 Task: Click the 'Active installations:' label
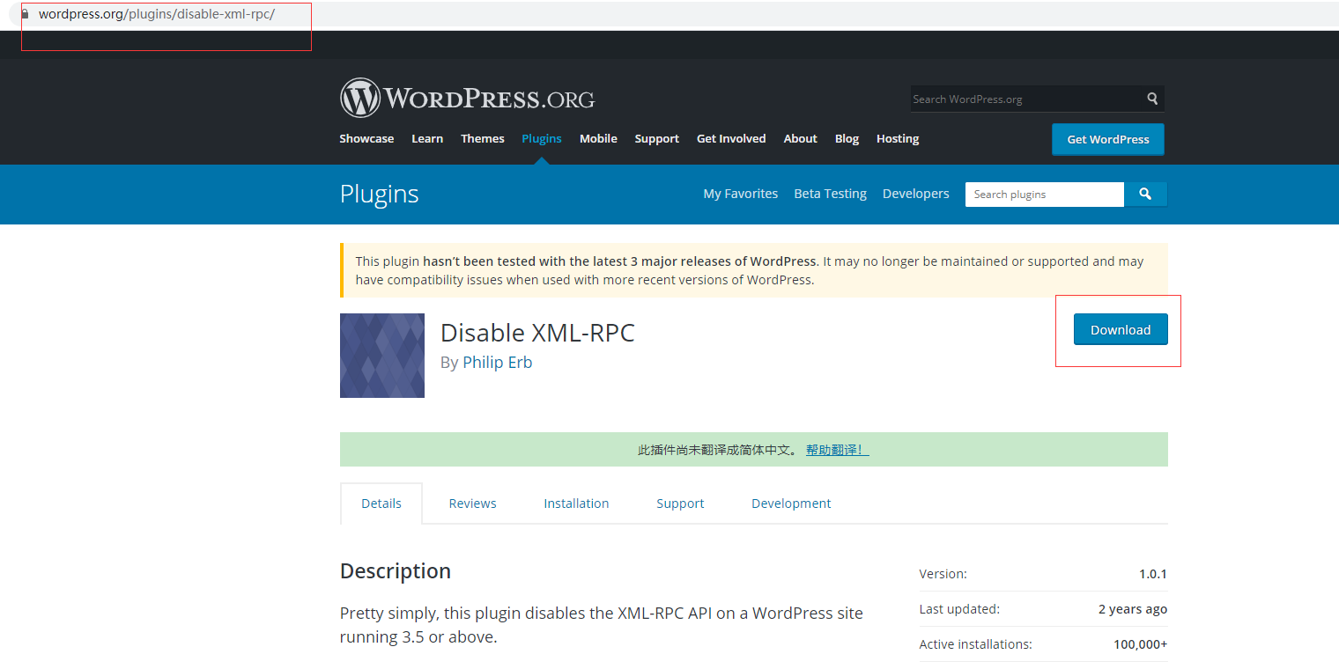coord(975,644)
